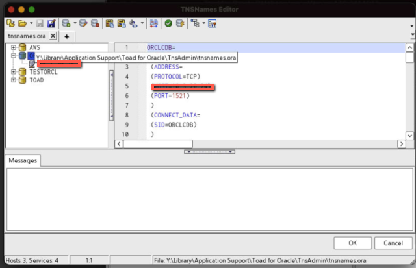Click the red close window button
The width and height of the screenshot is (416, 268).
coord(12,10)
